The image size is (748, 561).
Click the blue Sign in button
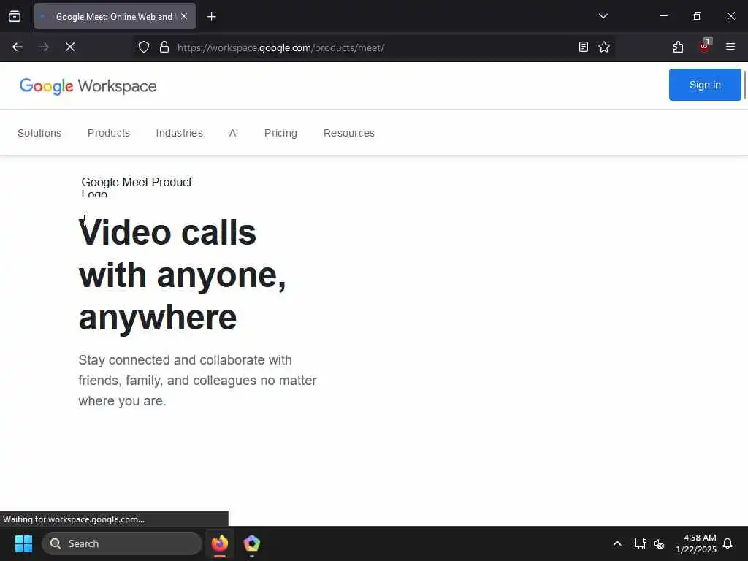705,85
